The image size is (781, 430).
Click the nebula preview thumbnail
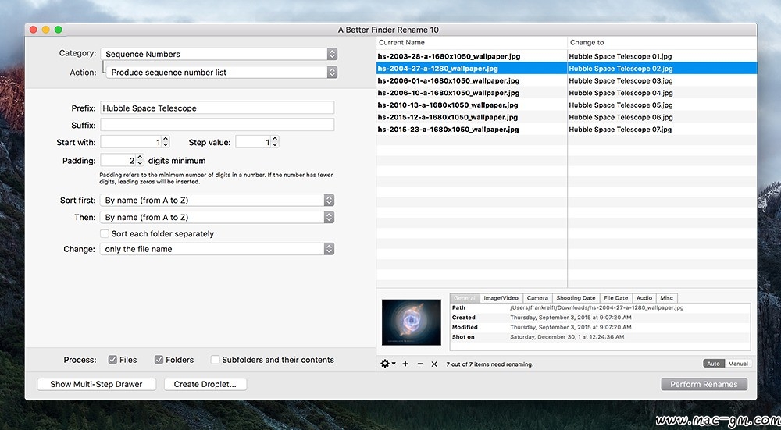point(412,322)
